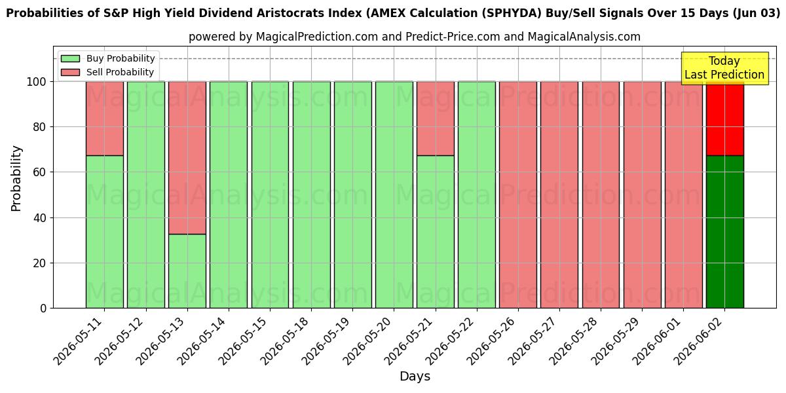Image resolution: width=786 pixels, height=393 pixels.
Task: Click the dark green bar for 2026-06-02
Action: pos(725,232)
